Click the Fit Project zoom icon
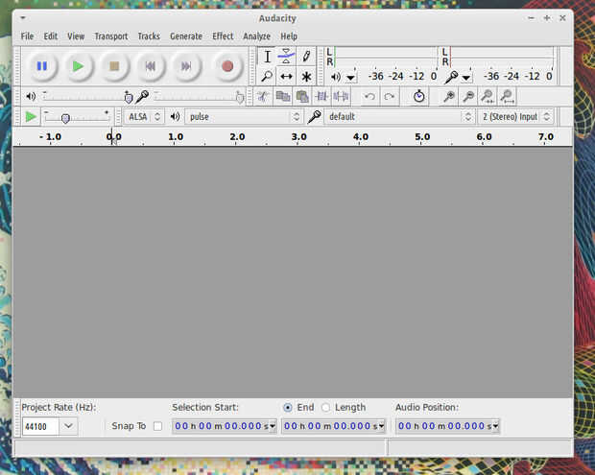Viewport: 595px width, 475px height. coord(507,96)
